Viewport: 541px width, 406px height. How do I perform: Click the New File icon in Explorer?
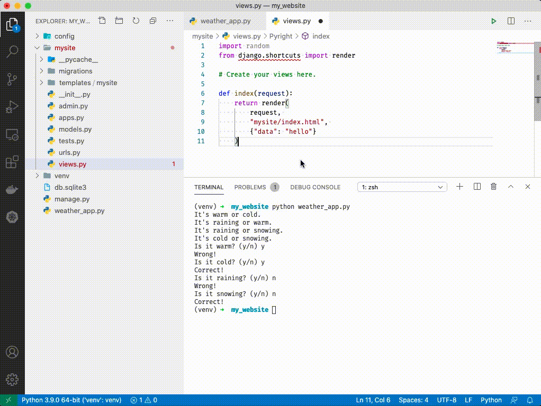pyautogui.click(x=102, y=21)
